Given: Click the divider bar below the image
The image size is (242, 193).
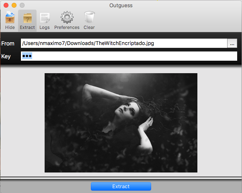Looking at the screenshot, I should [121, 177].
